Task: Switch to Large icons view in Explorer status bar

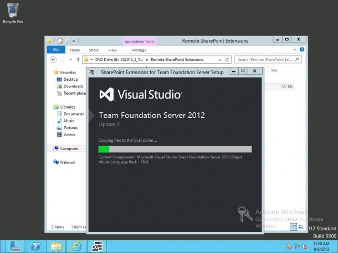Action: pos(301,227)
